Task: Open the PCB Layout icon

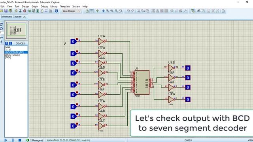Action: [x=25, y=11]
